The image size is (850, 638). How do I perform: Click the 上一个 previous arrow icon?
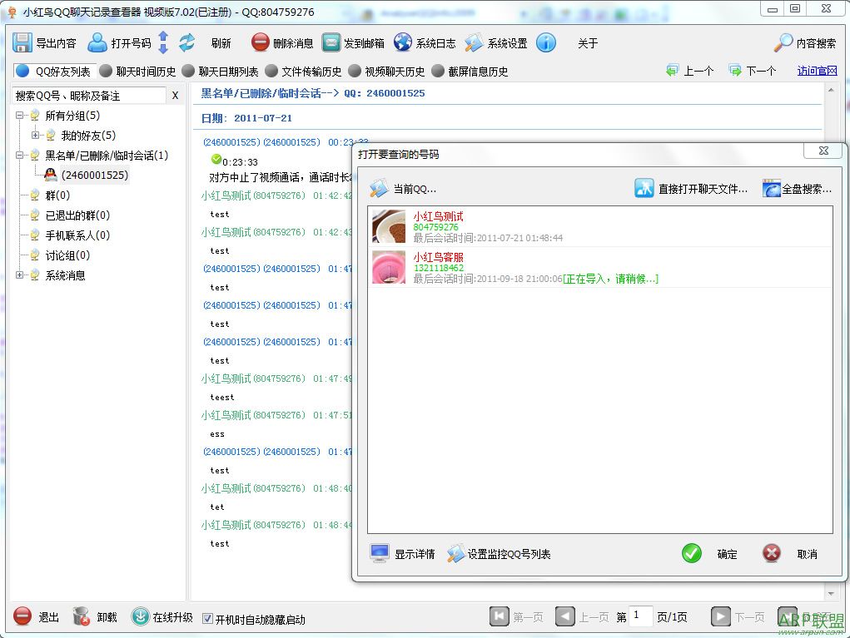pos(672,71)
